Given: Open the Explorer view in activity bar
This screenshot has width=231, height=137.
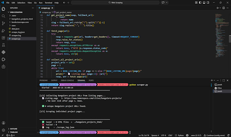Looking at the screenshot, I should 3,9.
